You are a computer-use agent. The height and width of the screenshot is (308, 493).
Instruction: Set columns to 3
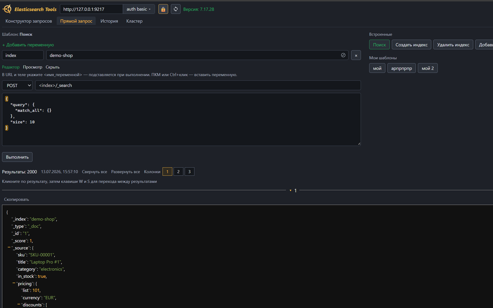click(x=189, y=172)
